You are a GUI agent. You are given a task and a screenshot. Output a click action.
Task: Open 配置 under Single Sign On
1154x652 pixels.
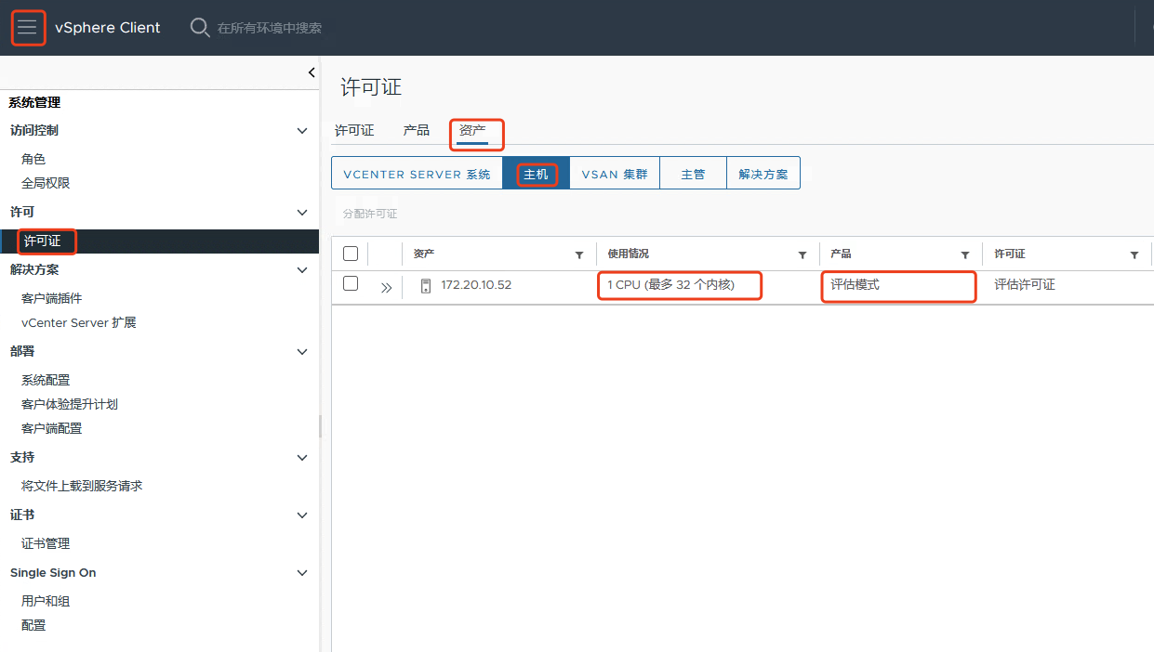[x=33, y=626]
